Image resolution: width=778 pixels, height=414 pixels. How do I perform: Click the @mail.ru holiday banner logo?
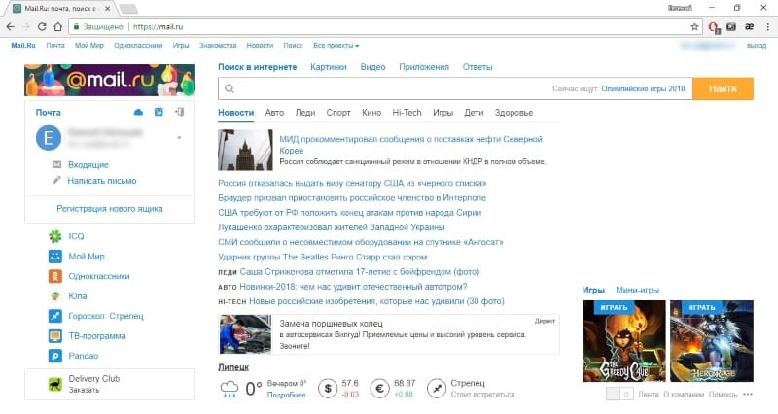[110, 80]
